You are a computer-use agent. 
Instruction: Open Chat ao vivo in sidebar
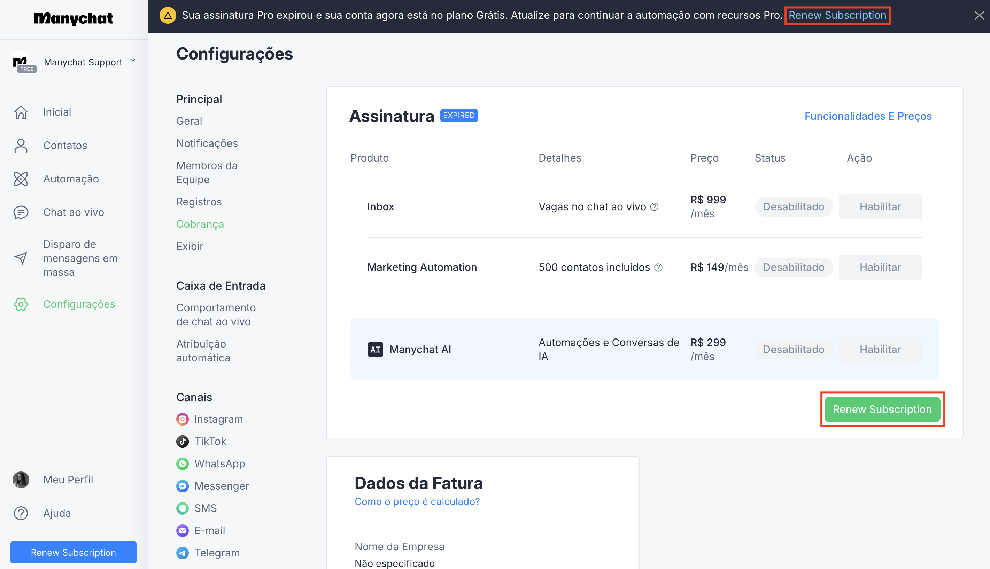74,212
